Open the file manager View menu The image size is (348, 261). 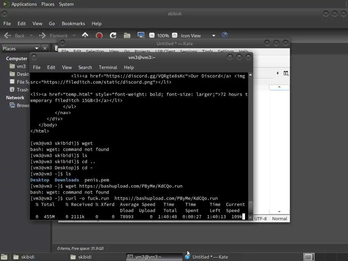pyautogui.click(x=37, y=23)
